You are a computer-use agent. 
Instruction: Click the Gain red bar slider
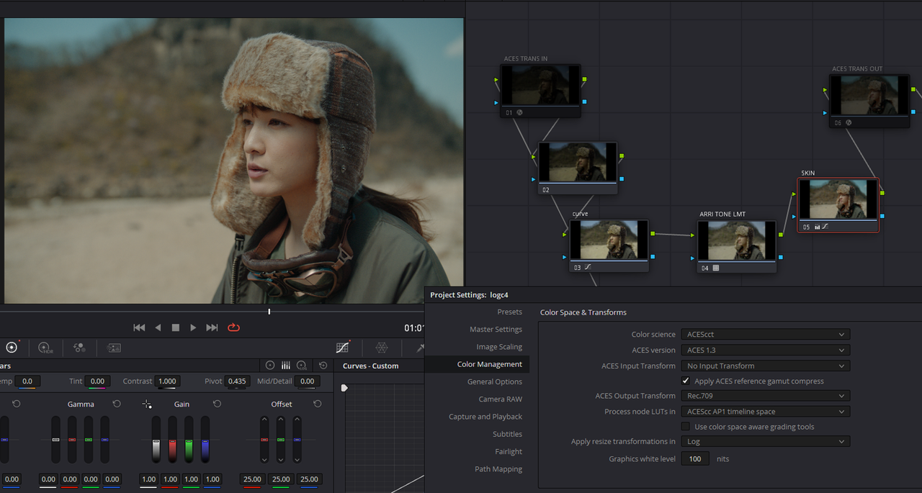[x=172, y=440]
